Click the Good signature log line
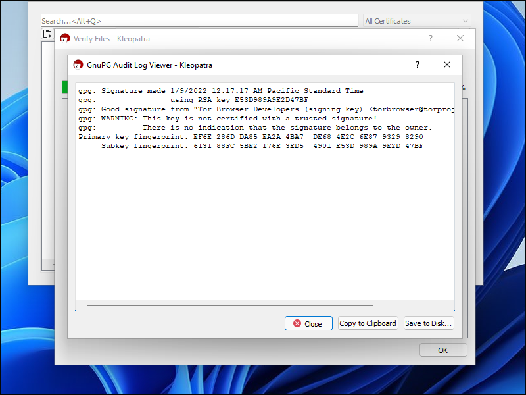Image resolution: width=526 pixels, height=395 pixels. tap(263, 109)
